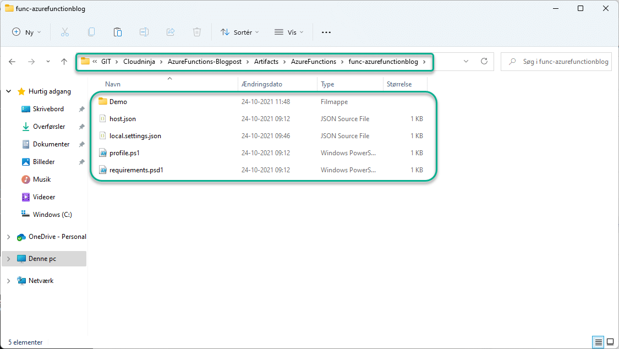The image size is (619, 349).
Task: Go back with the left arrow
Action: coord(12,62)
